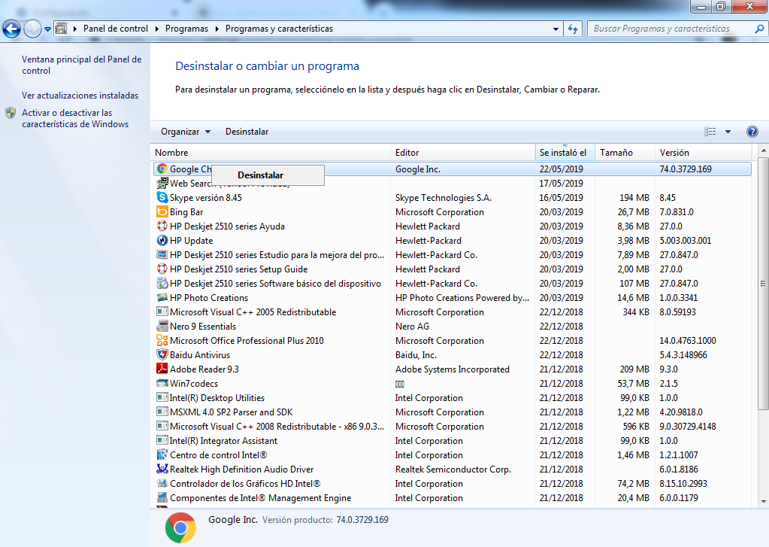Click the 17/05/2019 install date cell
769x547 pixels.
click(x=561, y=183)
